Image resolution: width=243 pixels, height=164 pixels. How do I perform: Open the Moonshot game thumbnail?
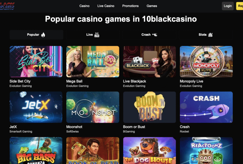click(x=93, y=107)
